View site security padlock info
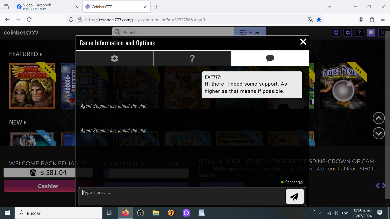 coord(80,19)
